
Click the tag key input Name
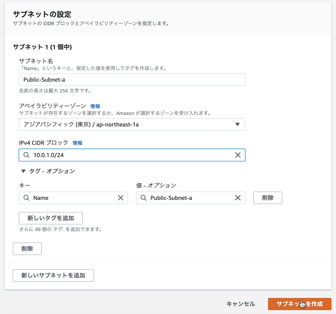pos(73,198)
